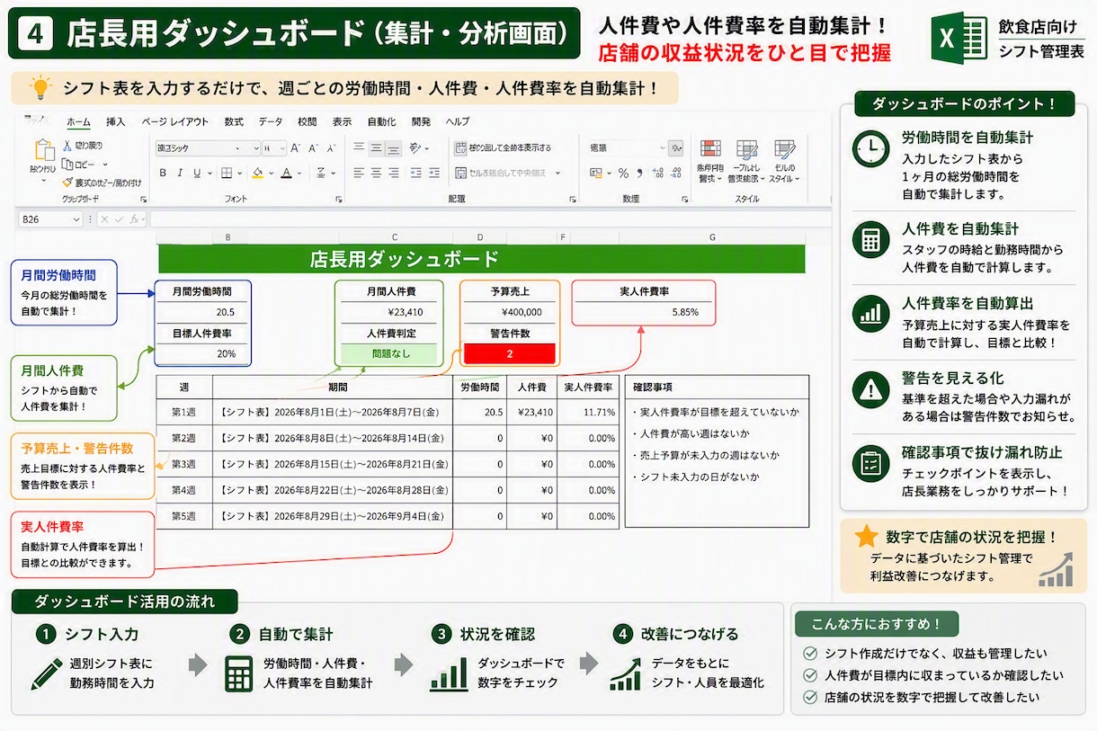Click the wrap text button
This screenshot has width=1097, height=731.
[504, 147]
